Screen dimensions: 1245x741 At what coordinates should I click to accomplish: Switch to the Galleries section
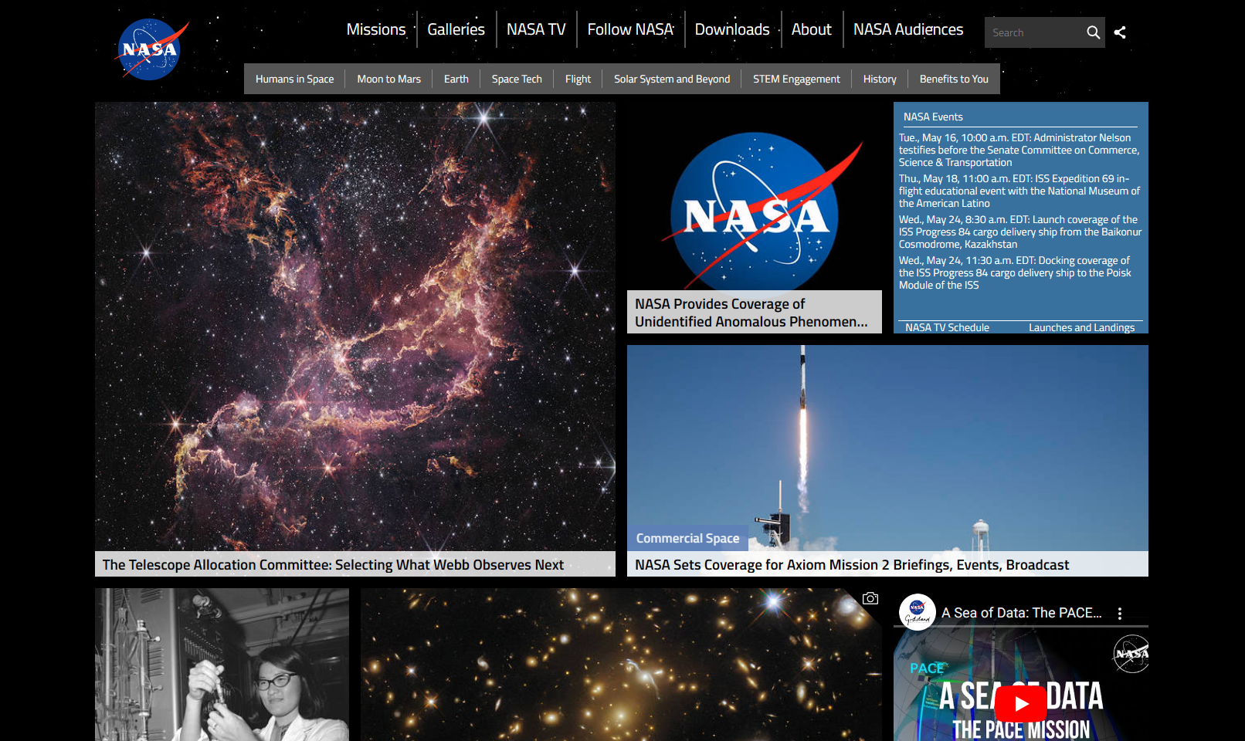tap(456, 29)
